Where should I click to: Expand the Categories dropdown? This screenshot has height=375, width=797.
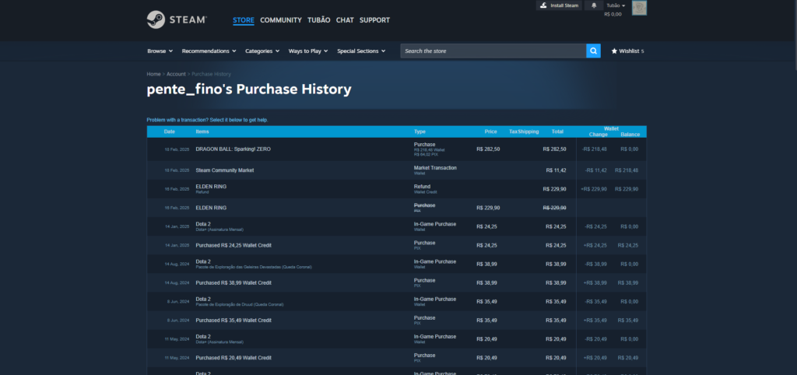coord(262,51)
